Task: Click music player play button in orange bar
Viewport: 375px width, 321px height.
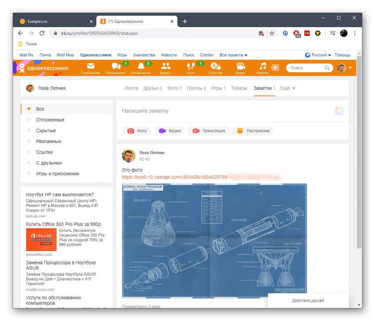Action: (x=275, y=68)
